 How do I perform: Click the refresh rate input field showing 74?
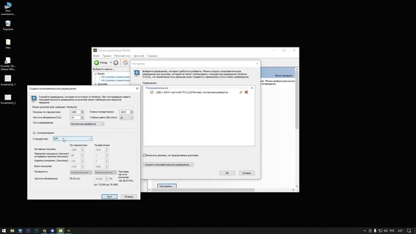(75, 118)
